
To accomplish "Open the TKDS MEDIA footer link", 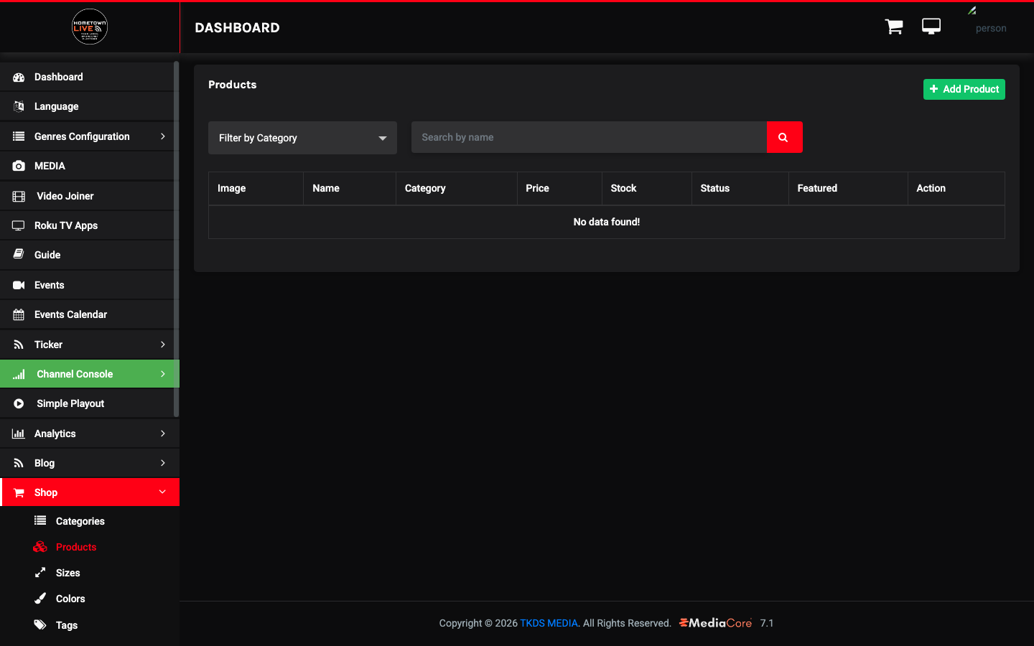I will (x=549, y=623).
